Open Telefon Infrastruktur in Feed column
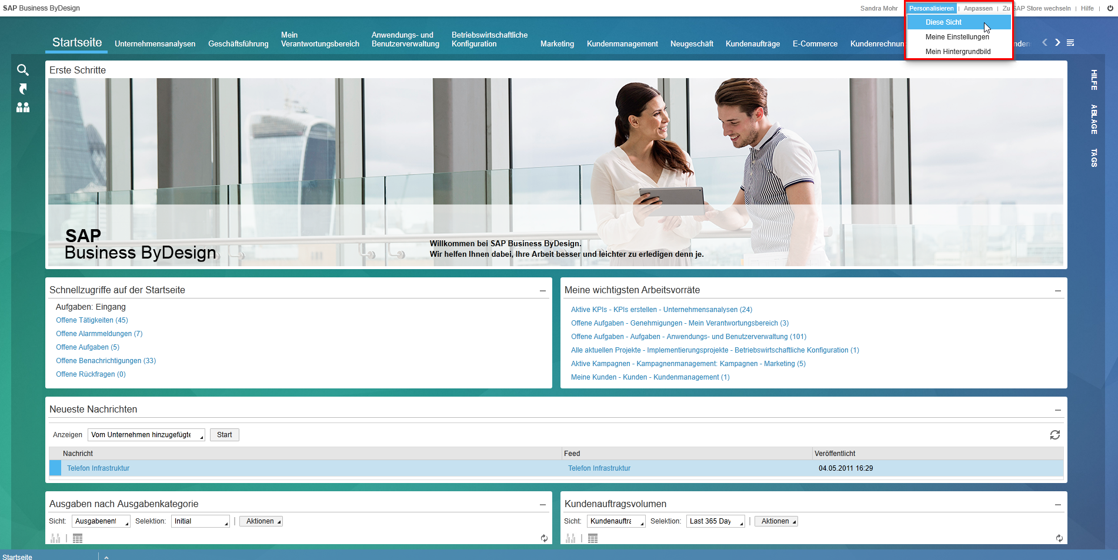Viewport: 1118px width, 560px height. (x=599, y=468)
